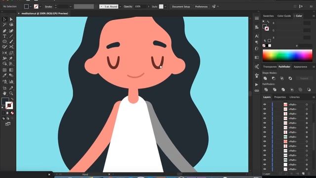Screen dimensions: 316x178
Task: Choose the Ellipse tool
Action: (x=4, y=42)
